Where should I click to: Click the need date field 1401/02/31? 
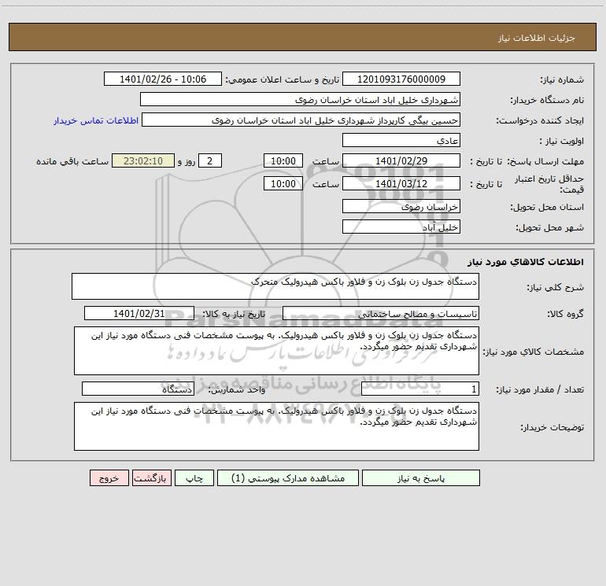coord(139,313)
